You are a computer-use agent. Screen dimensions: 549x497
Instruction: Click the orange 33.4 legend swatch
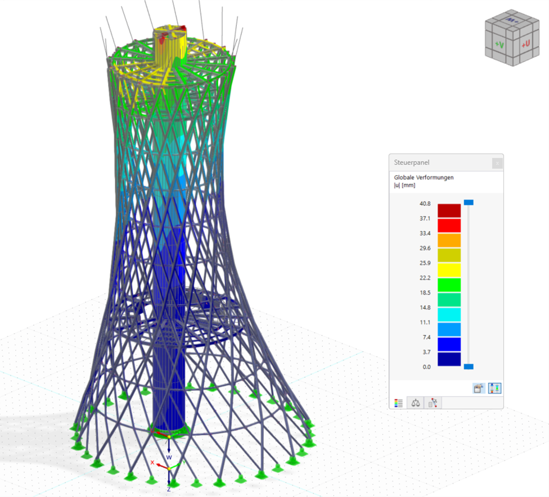coord(449,240)
